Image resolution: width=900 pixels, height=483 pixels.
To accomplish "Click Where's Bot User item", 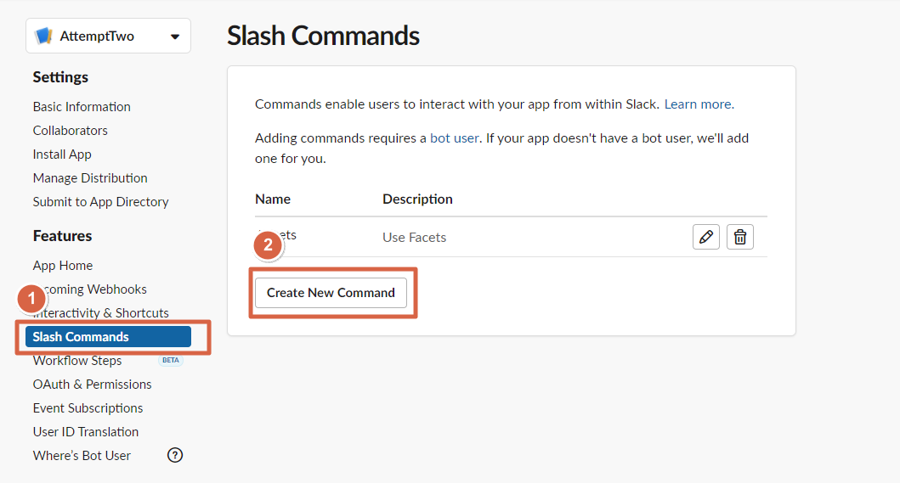I will 82,456.
